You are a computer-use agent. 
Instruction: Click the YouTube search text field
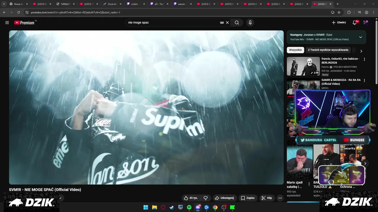(x=173, y=23)
